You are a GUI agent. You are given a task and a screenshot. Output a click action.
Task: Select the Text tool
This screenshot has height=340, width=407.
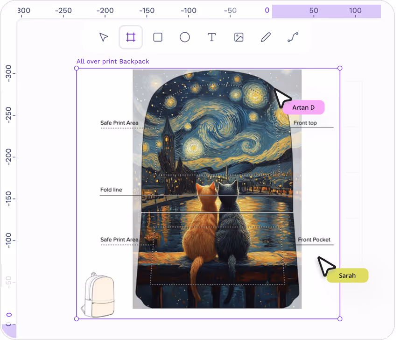click(x=212, y=37)
